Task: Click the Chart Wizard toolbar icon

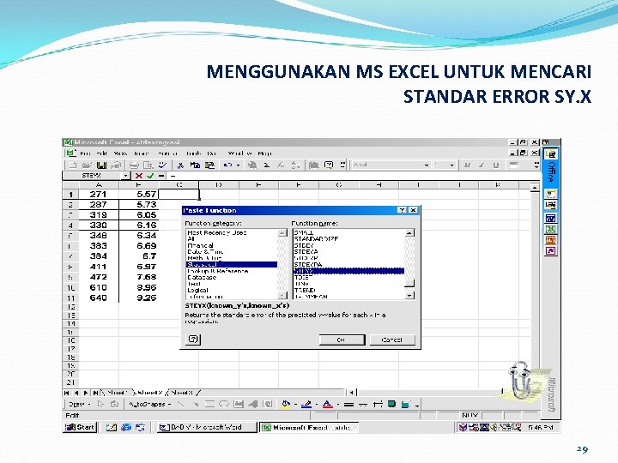Action: [x=314, y=165]
